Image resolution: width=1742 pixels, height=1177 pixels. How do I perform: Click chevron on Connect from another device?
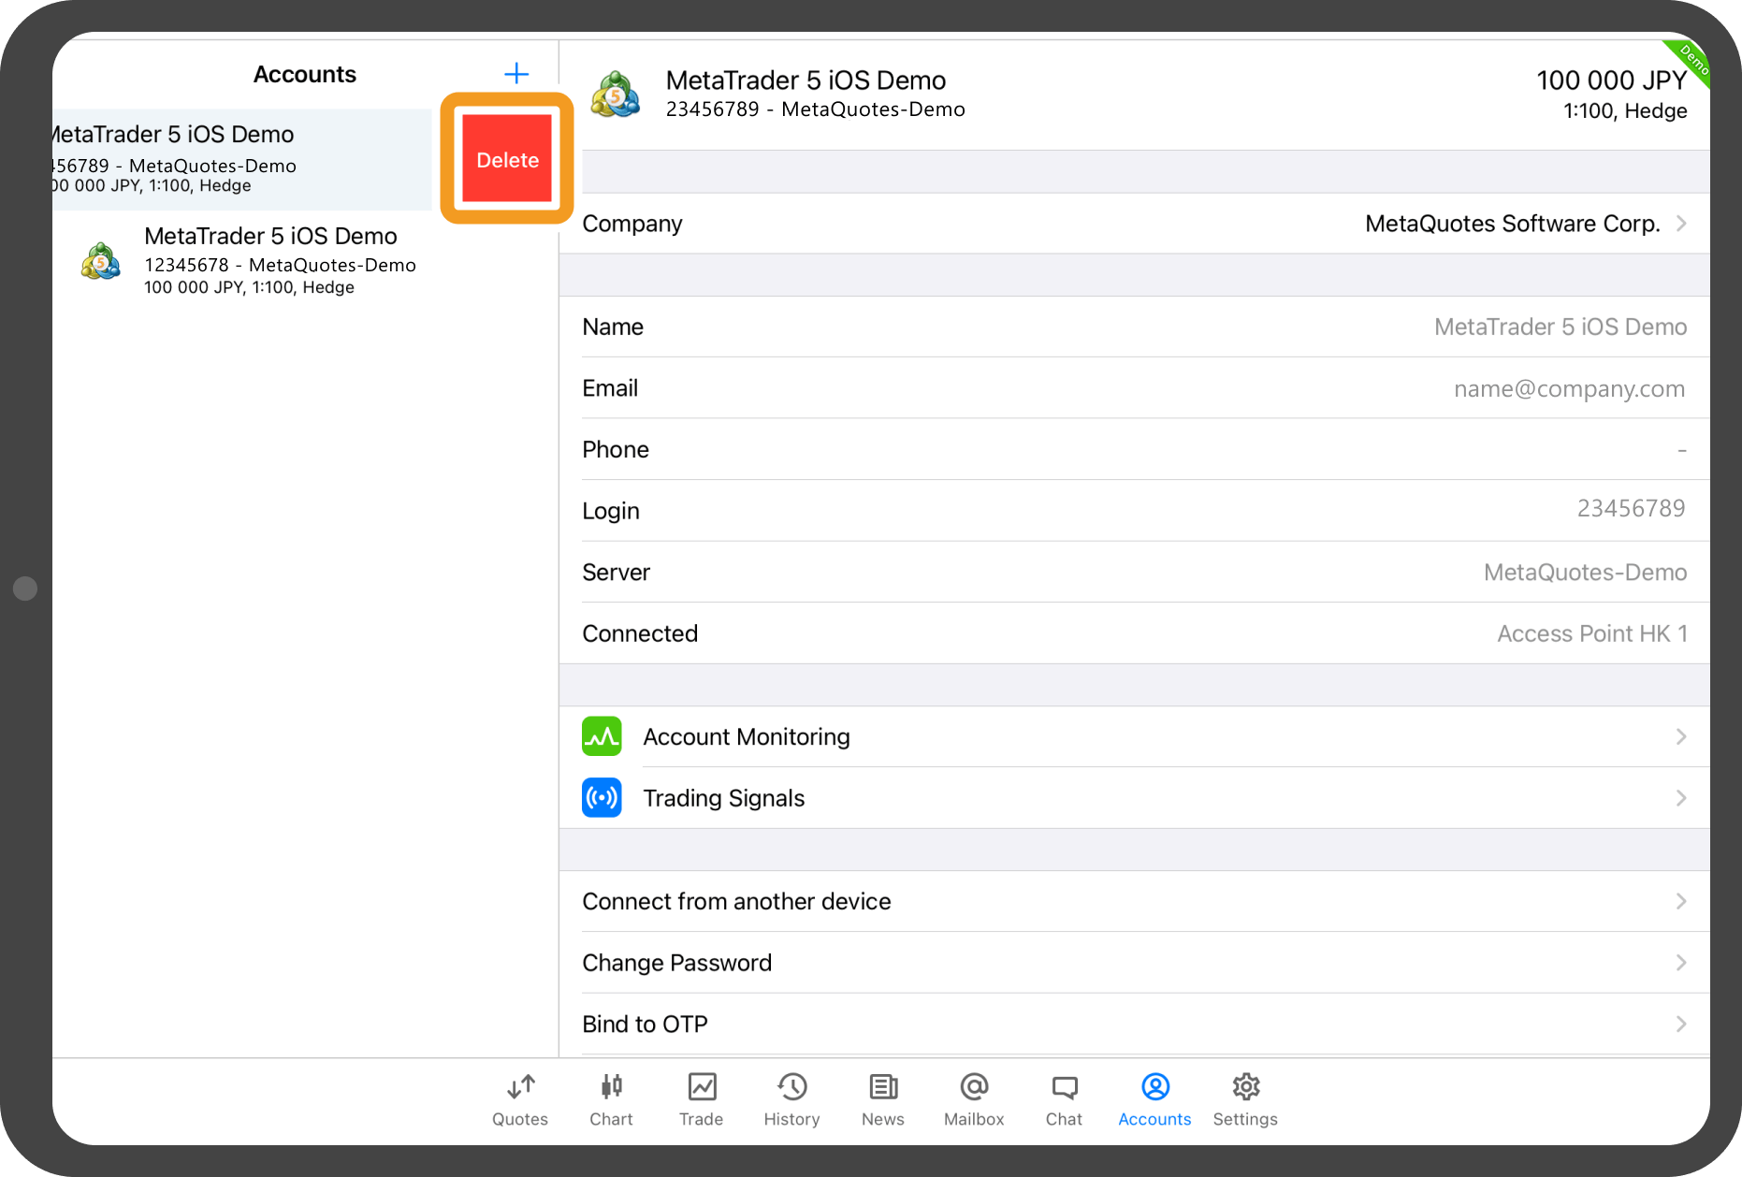[1681, 901]
